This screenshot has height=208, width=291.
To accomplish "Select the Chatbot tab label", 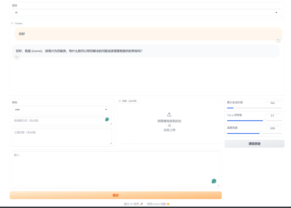I will pos(18,23).
